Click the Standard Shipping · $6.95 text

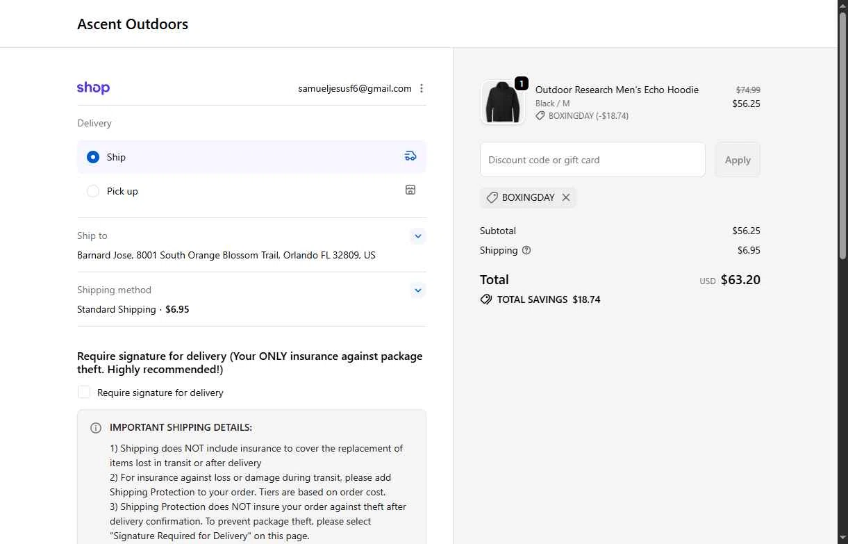[133, 309]
